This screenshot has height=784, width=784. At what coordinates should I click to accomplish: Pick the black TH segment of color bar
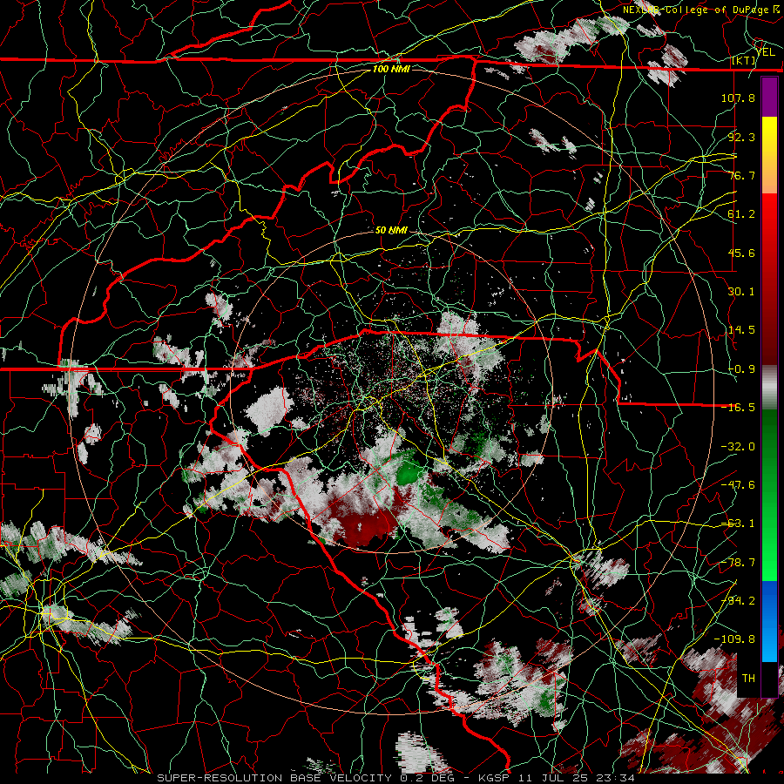tap(769, 679)
